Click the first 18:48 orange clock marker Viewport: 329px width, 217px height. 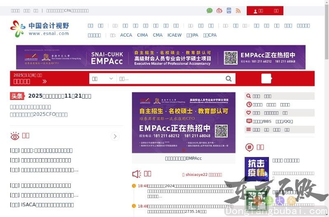click(x=134, y=186)
